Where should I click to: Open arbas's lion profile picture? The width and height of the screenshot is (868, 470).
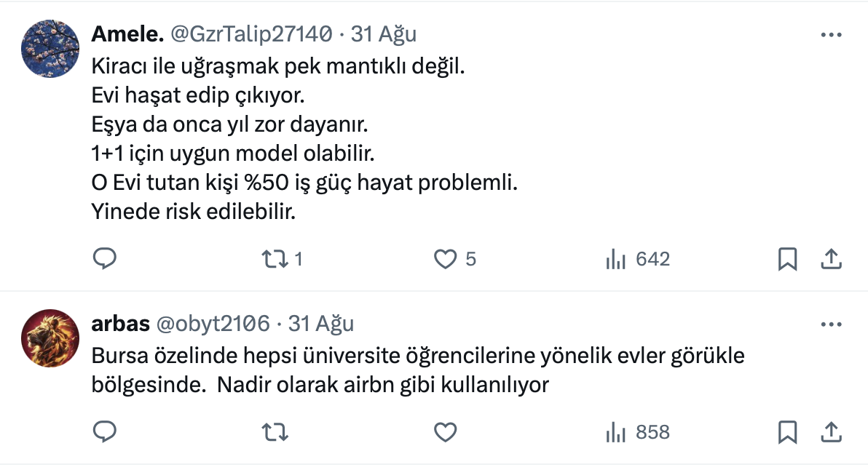coord(50,338)
